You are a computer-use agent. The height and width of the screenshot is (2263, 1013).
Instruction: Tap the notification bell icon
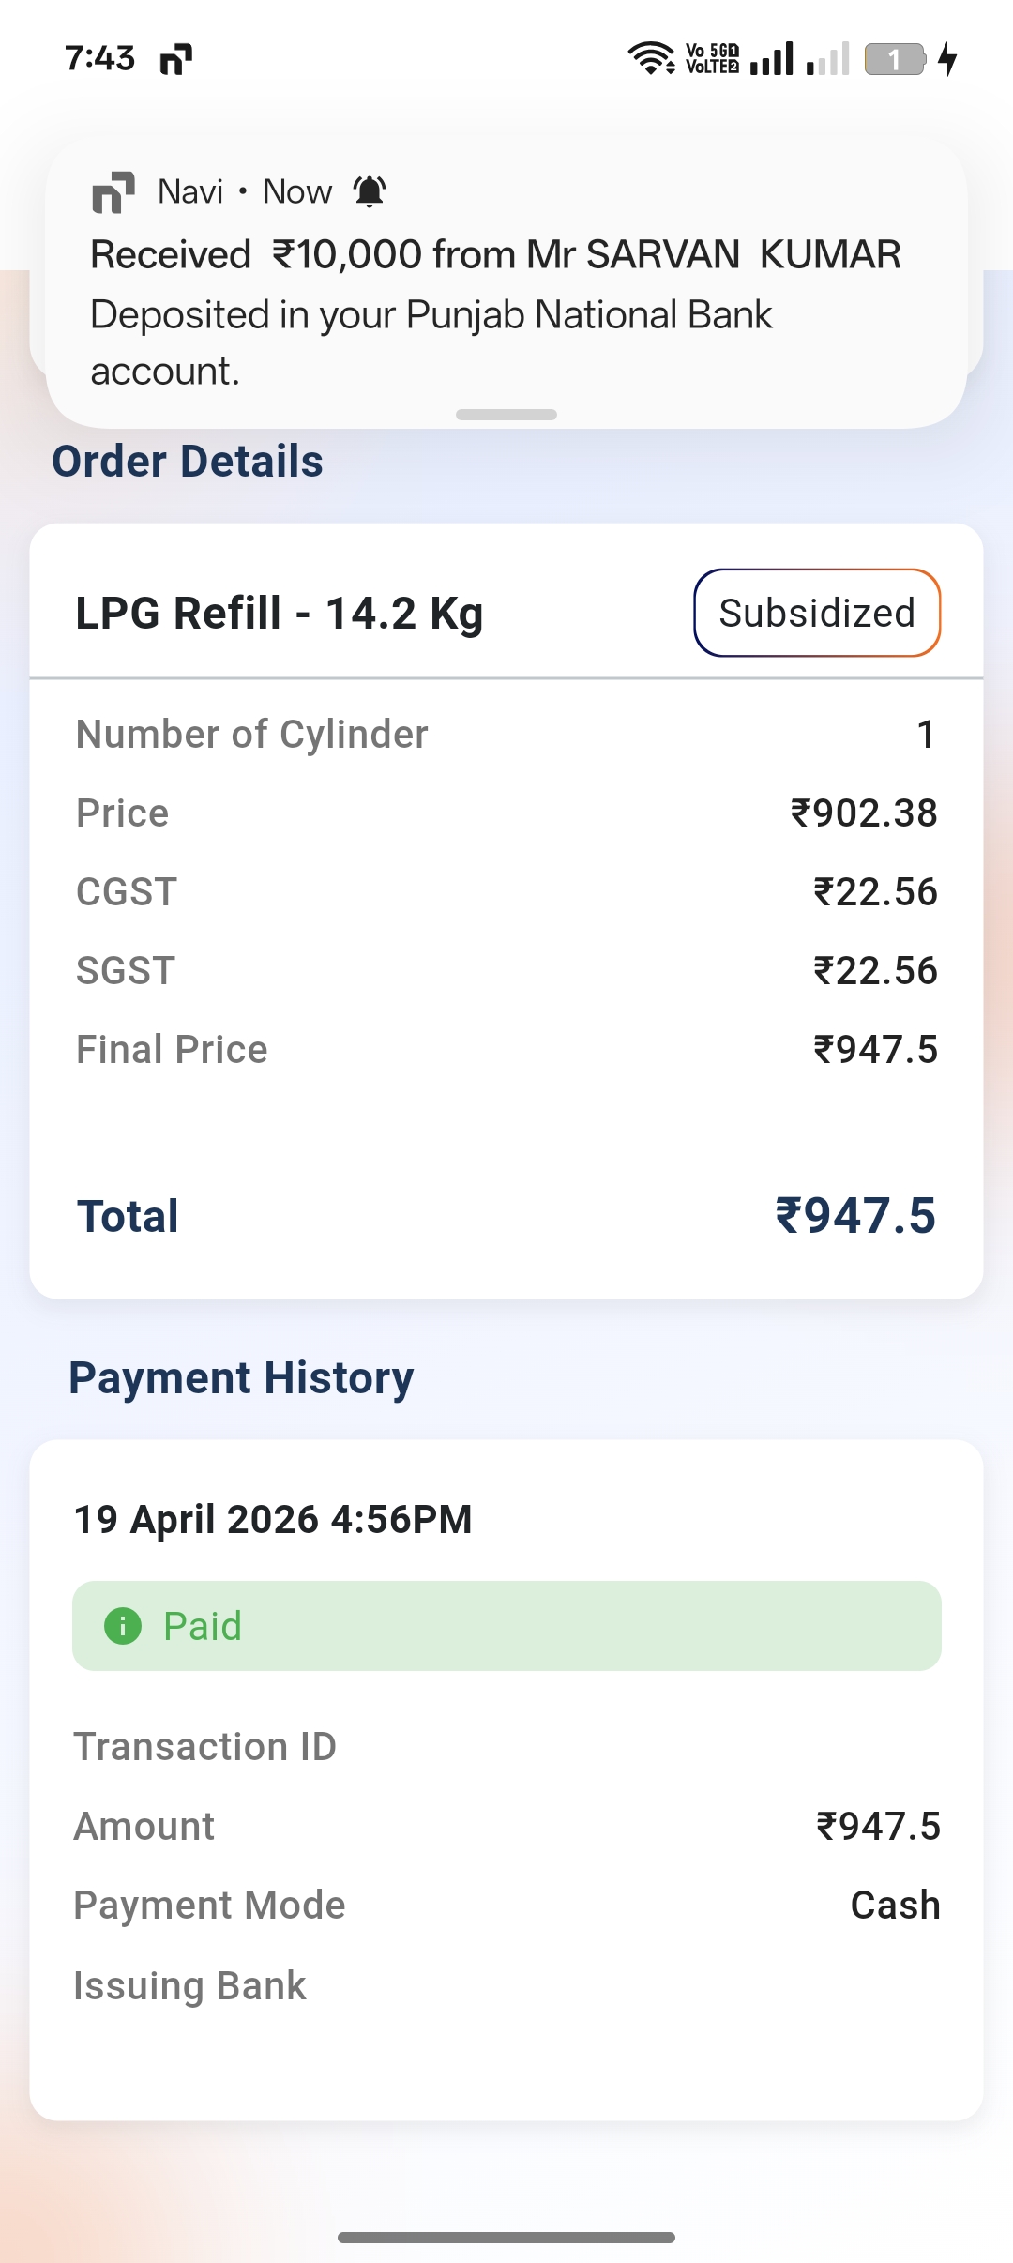tap(370, 191)
